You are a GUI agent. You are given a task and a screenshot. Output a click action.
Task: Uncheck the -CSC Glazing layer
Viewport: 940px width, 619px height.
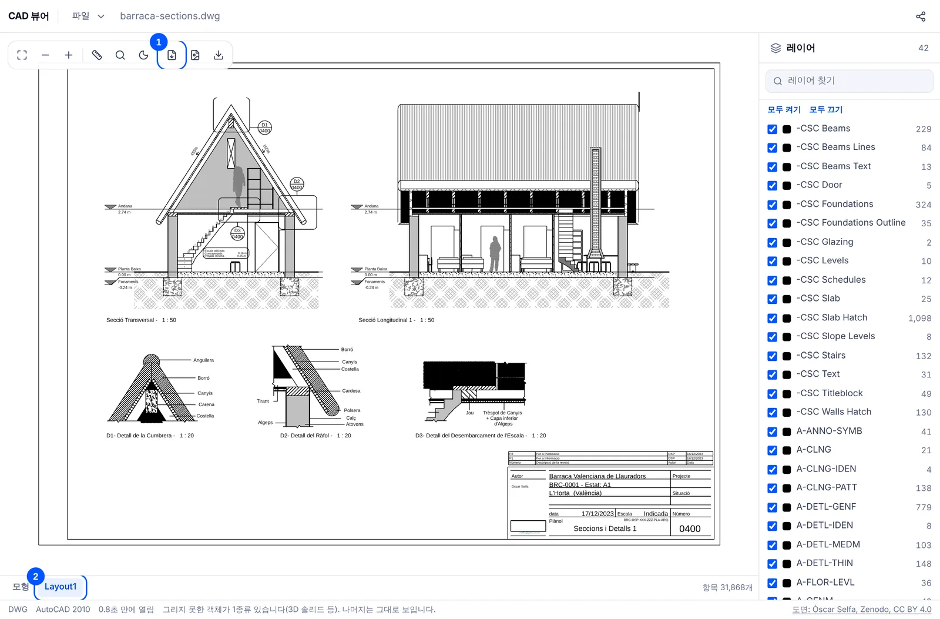point(773,243)
